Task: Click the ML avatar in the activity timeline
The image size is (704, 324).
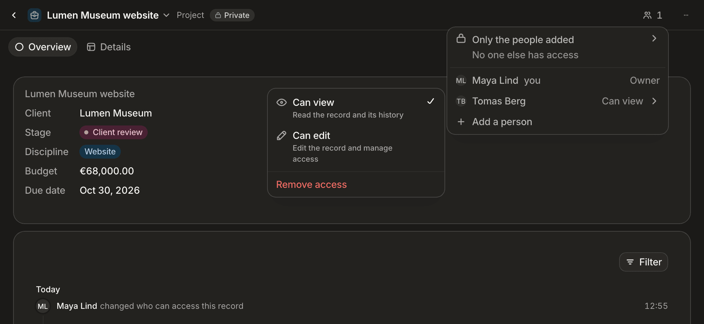Action: point(43,306)
